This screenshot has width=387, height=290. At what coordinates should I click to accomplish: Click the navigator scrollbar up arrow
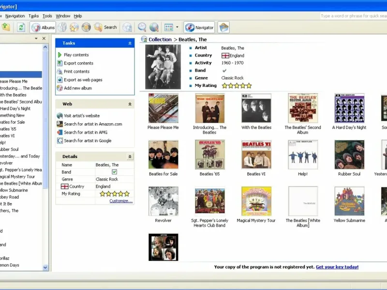[x=45, y=47]
